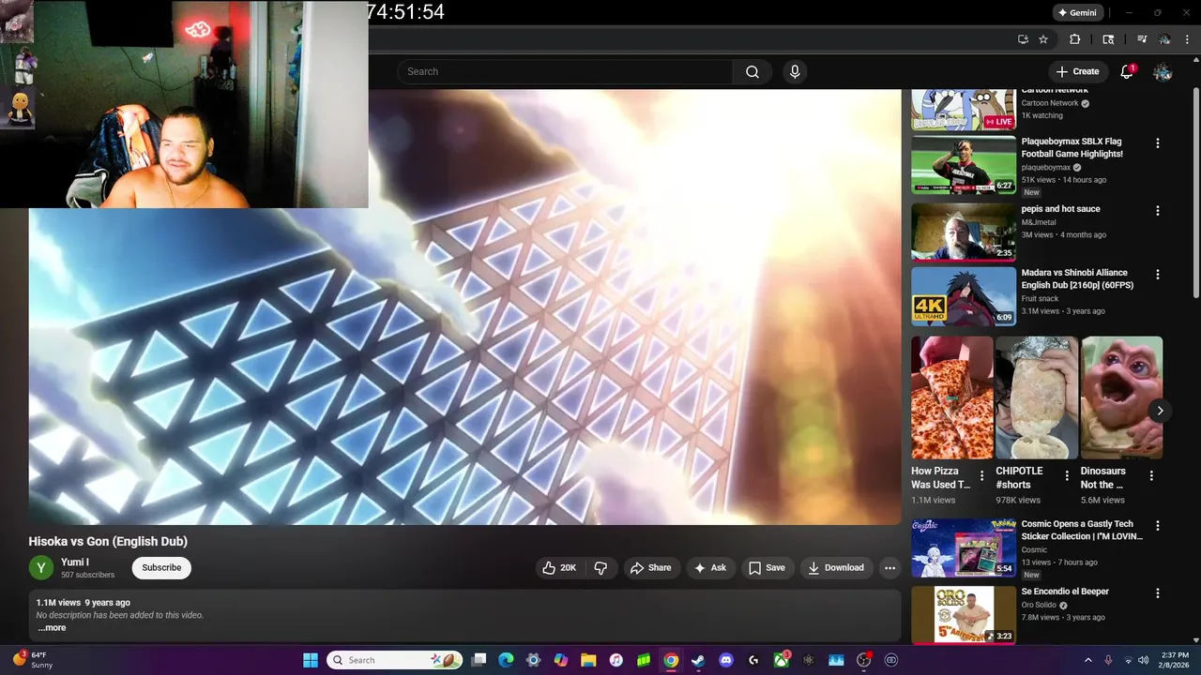
Task: Expand video description with ...more
Action: pyautogui.click(x=52, y=628)
